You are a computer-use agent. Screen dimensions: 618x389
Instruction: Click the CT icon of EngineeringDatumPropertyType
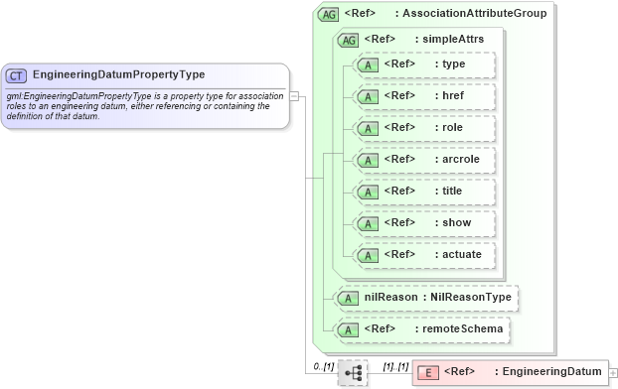16,75
